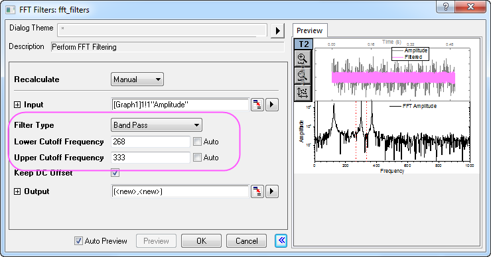Open the Dialog Theme flyout arrow button
This screenshot has width=491, height=257.
[277, 30]
